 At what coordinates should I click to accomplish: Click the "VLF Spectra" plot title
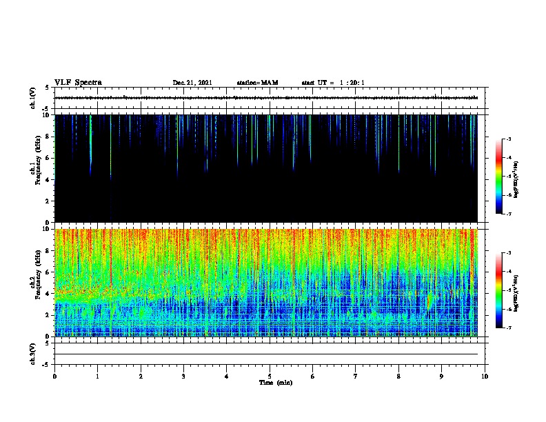coord(78,83)
